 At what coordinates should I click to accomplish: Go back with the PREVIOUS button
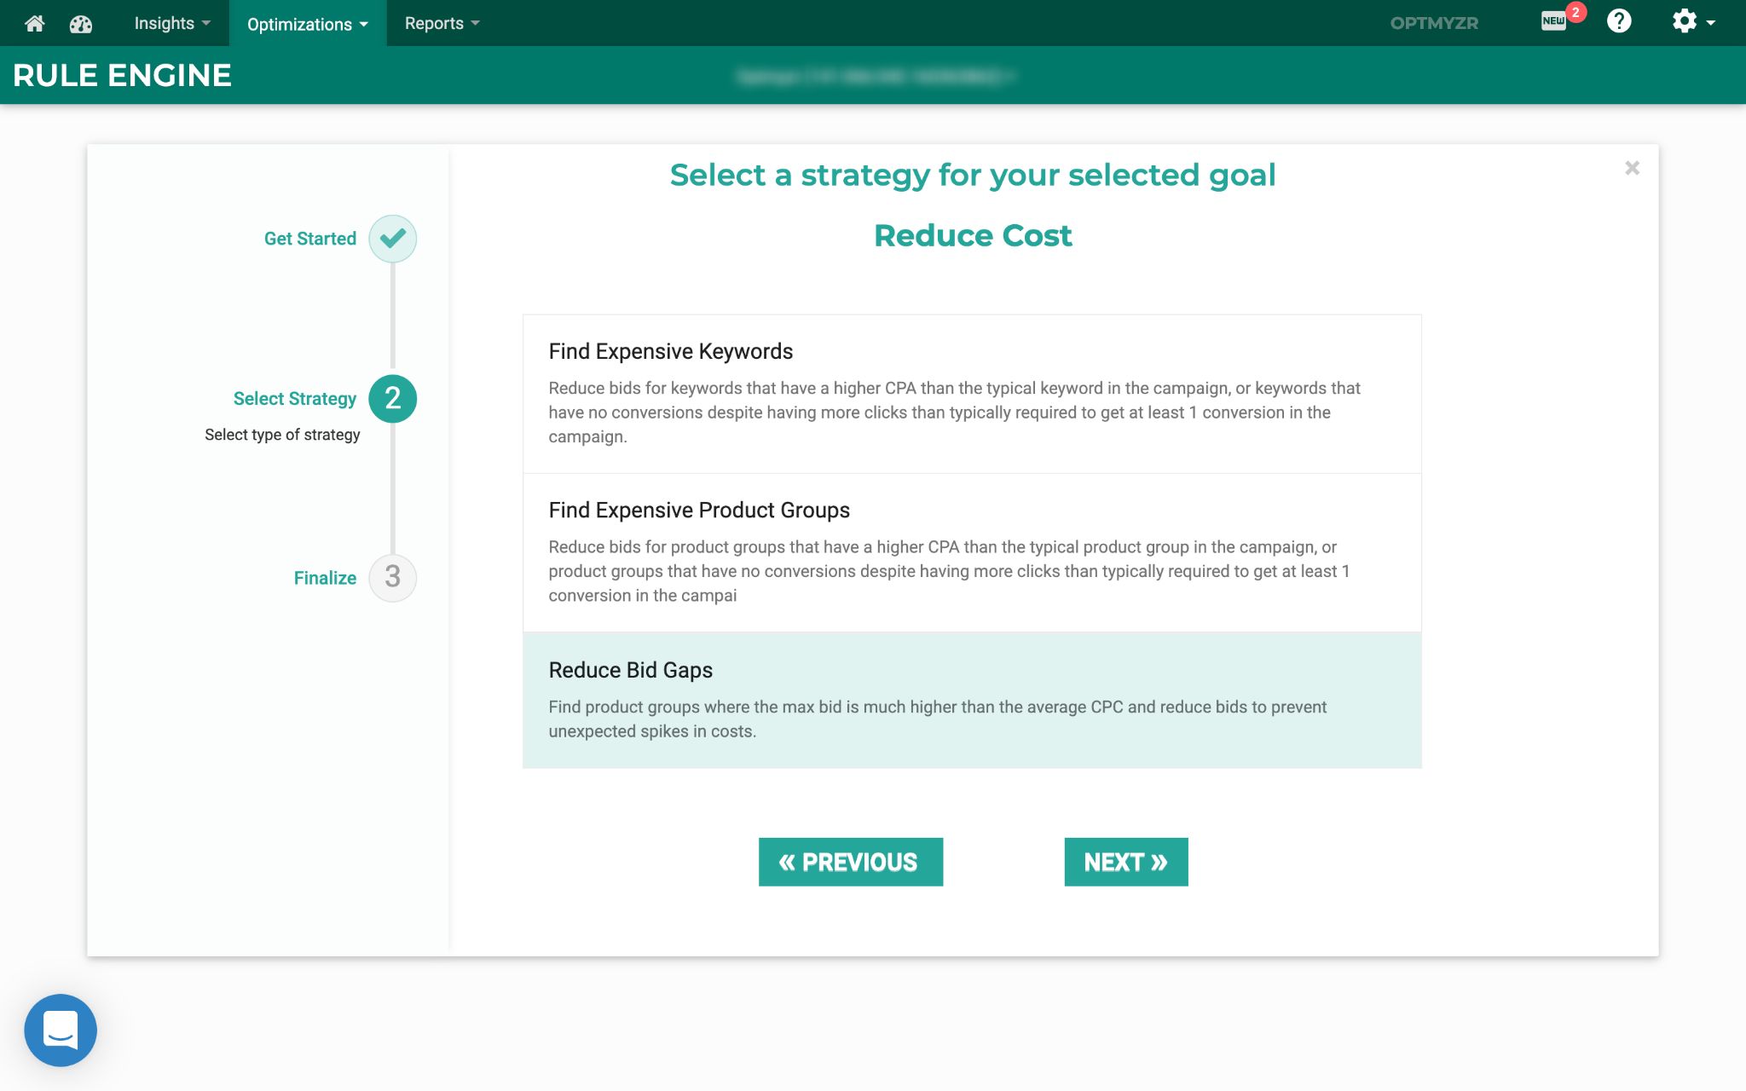pos(851,862)
